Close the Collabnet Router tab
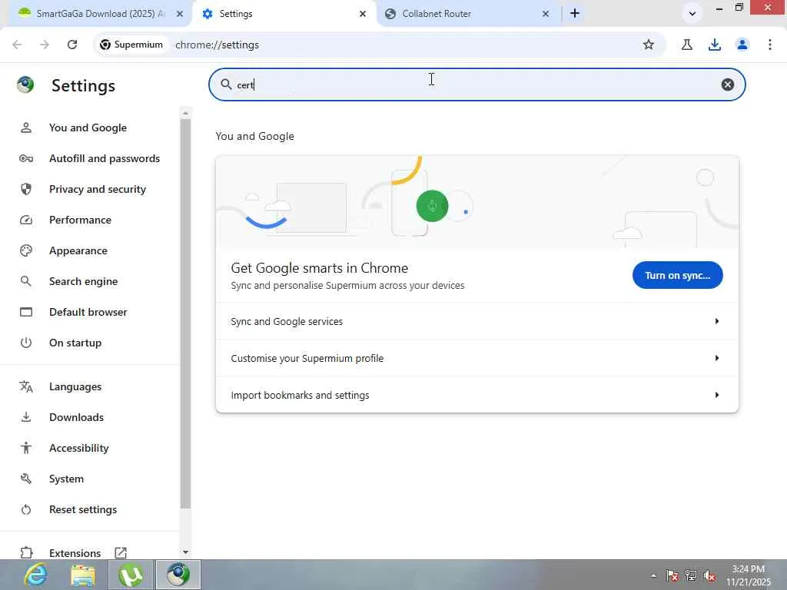This screenshot has width=787, height=590. click(x=546, y=14)
